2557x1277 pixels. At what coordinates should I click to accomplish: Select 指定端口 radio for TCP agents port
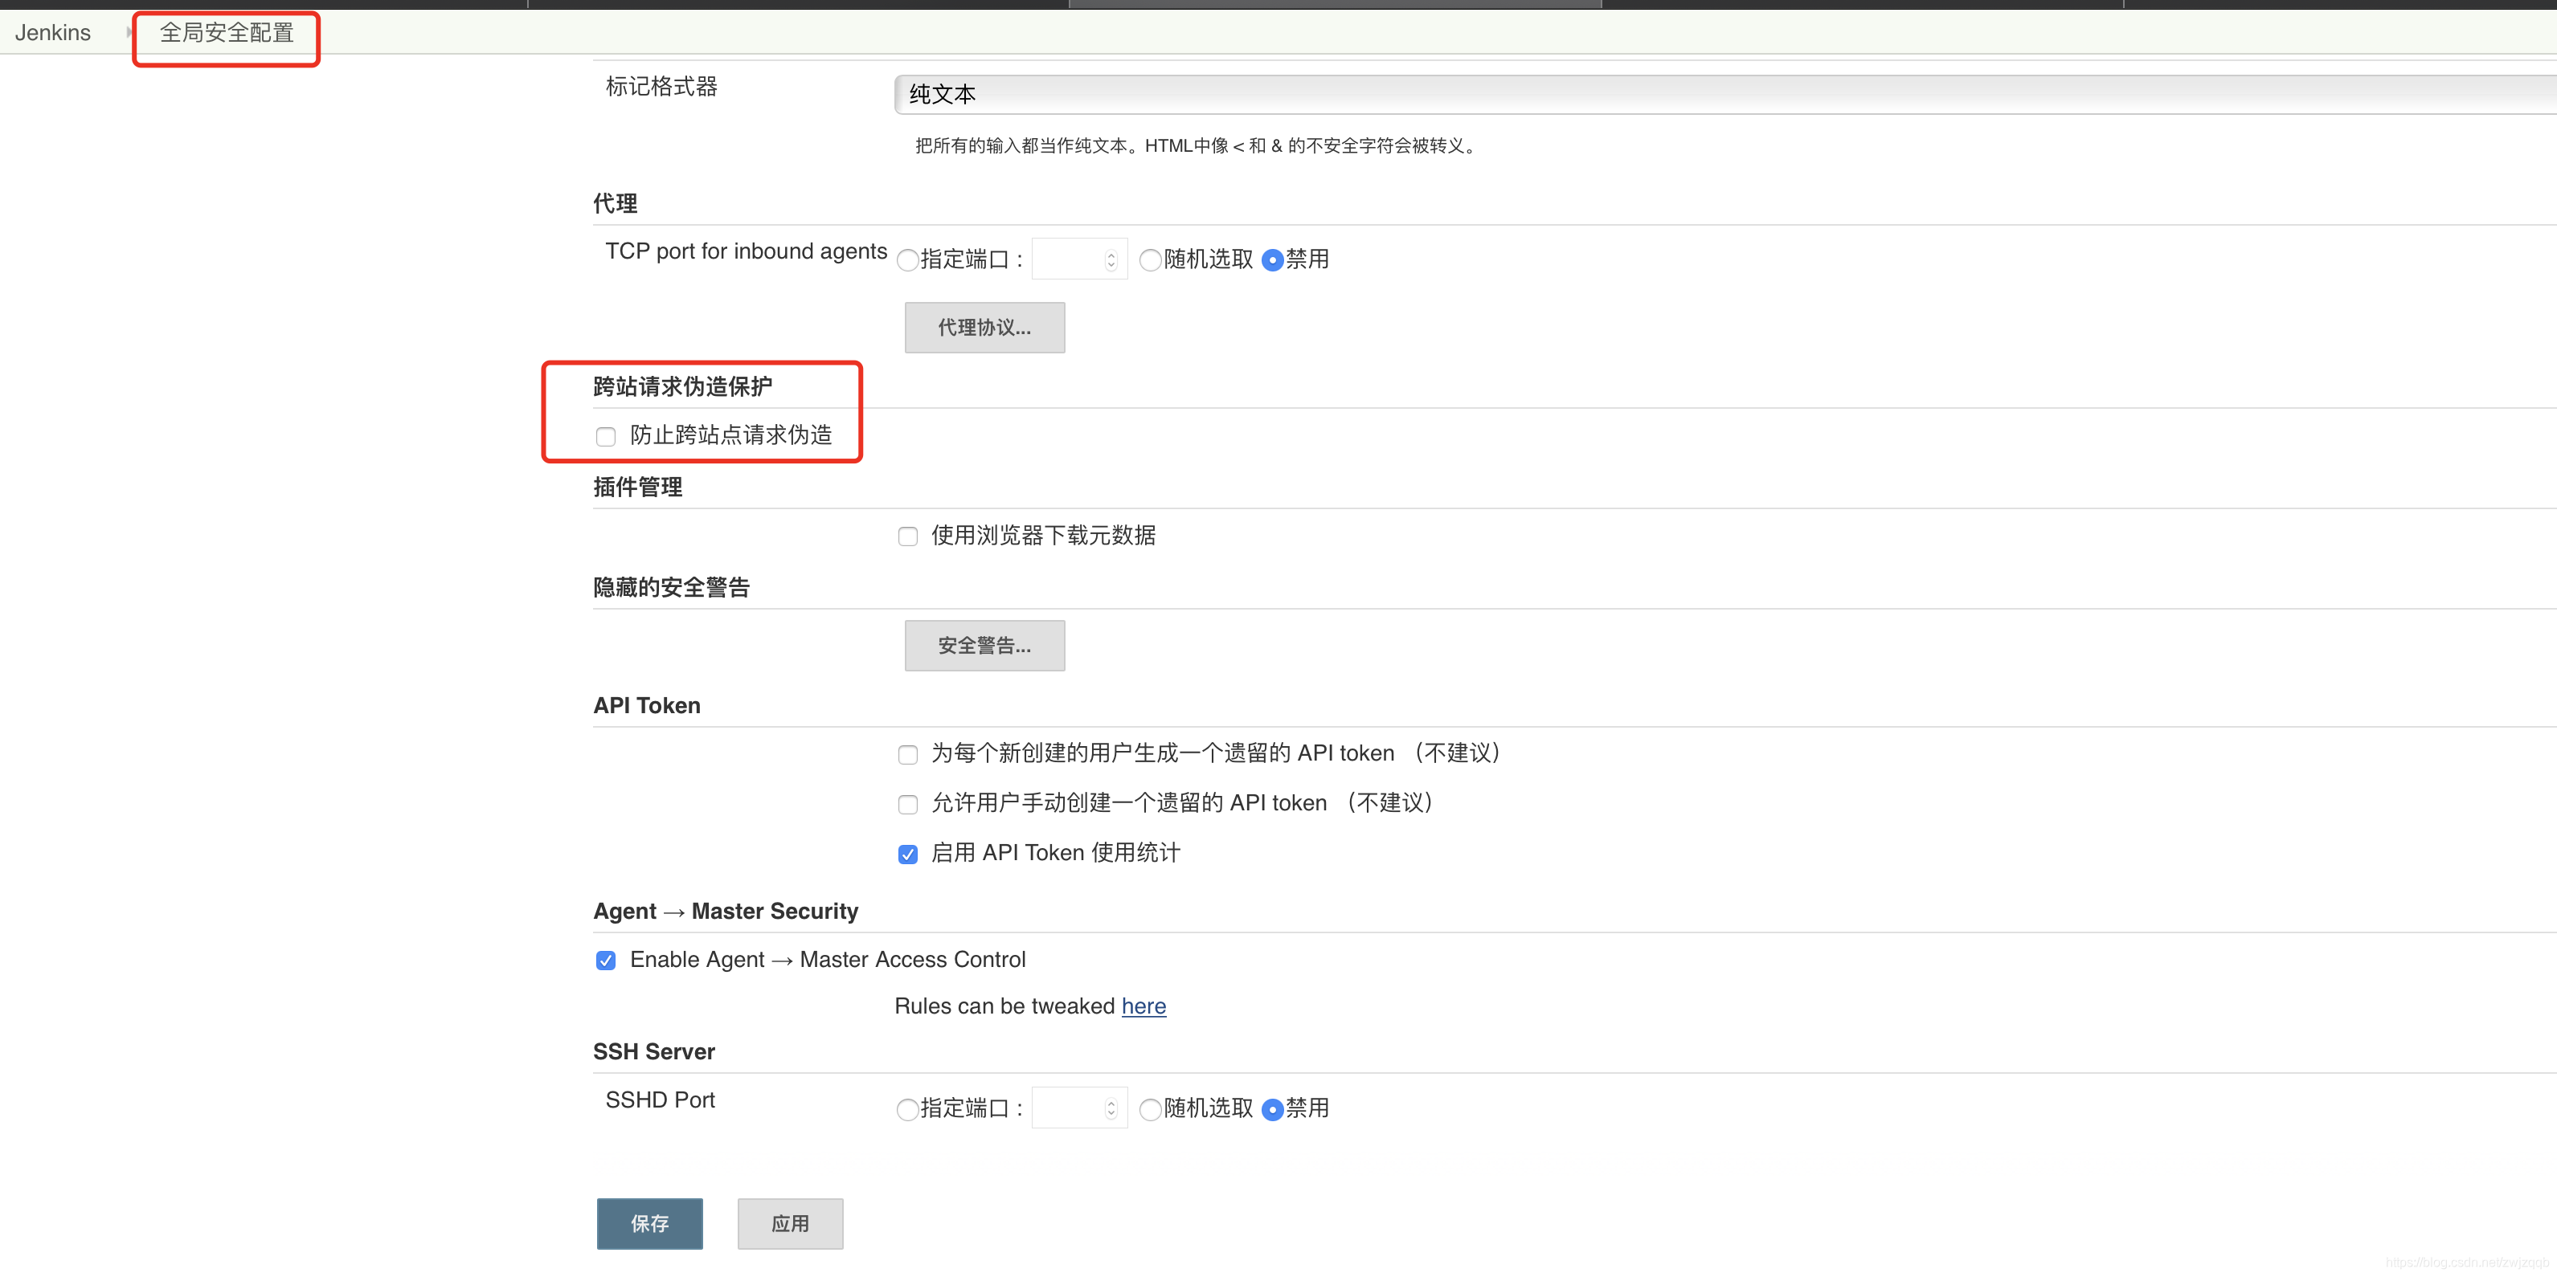(906, 260)
